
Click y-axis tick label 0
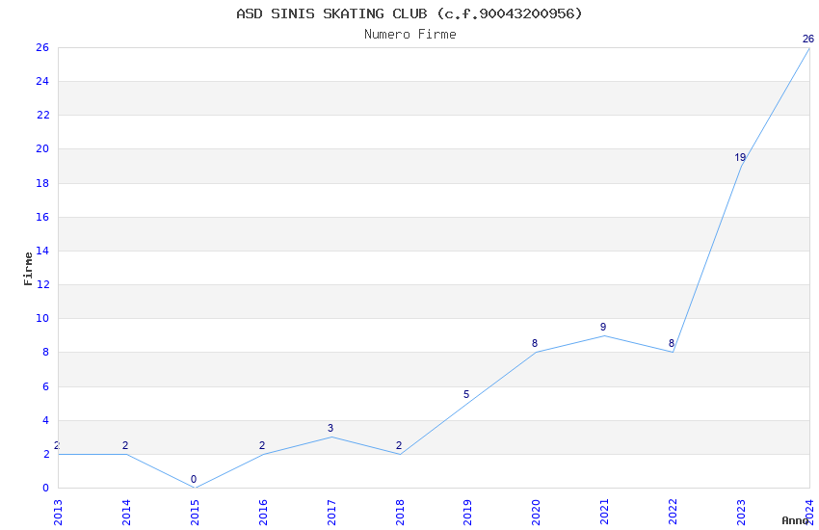[x=46, y=489]
